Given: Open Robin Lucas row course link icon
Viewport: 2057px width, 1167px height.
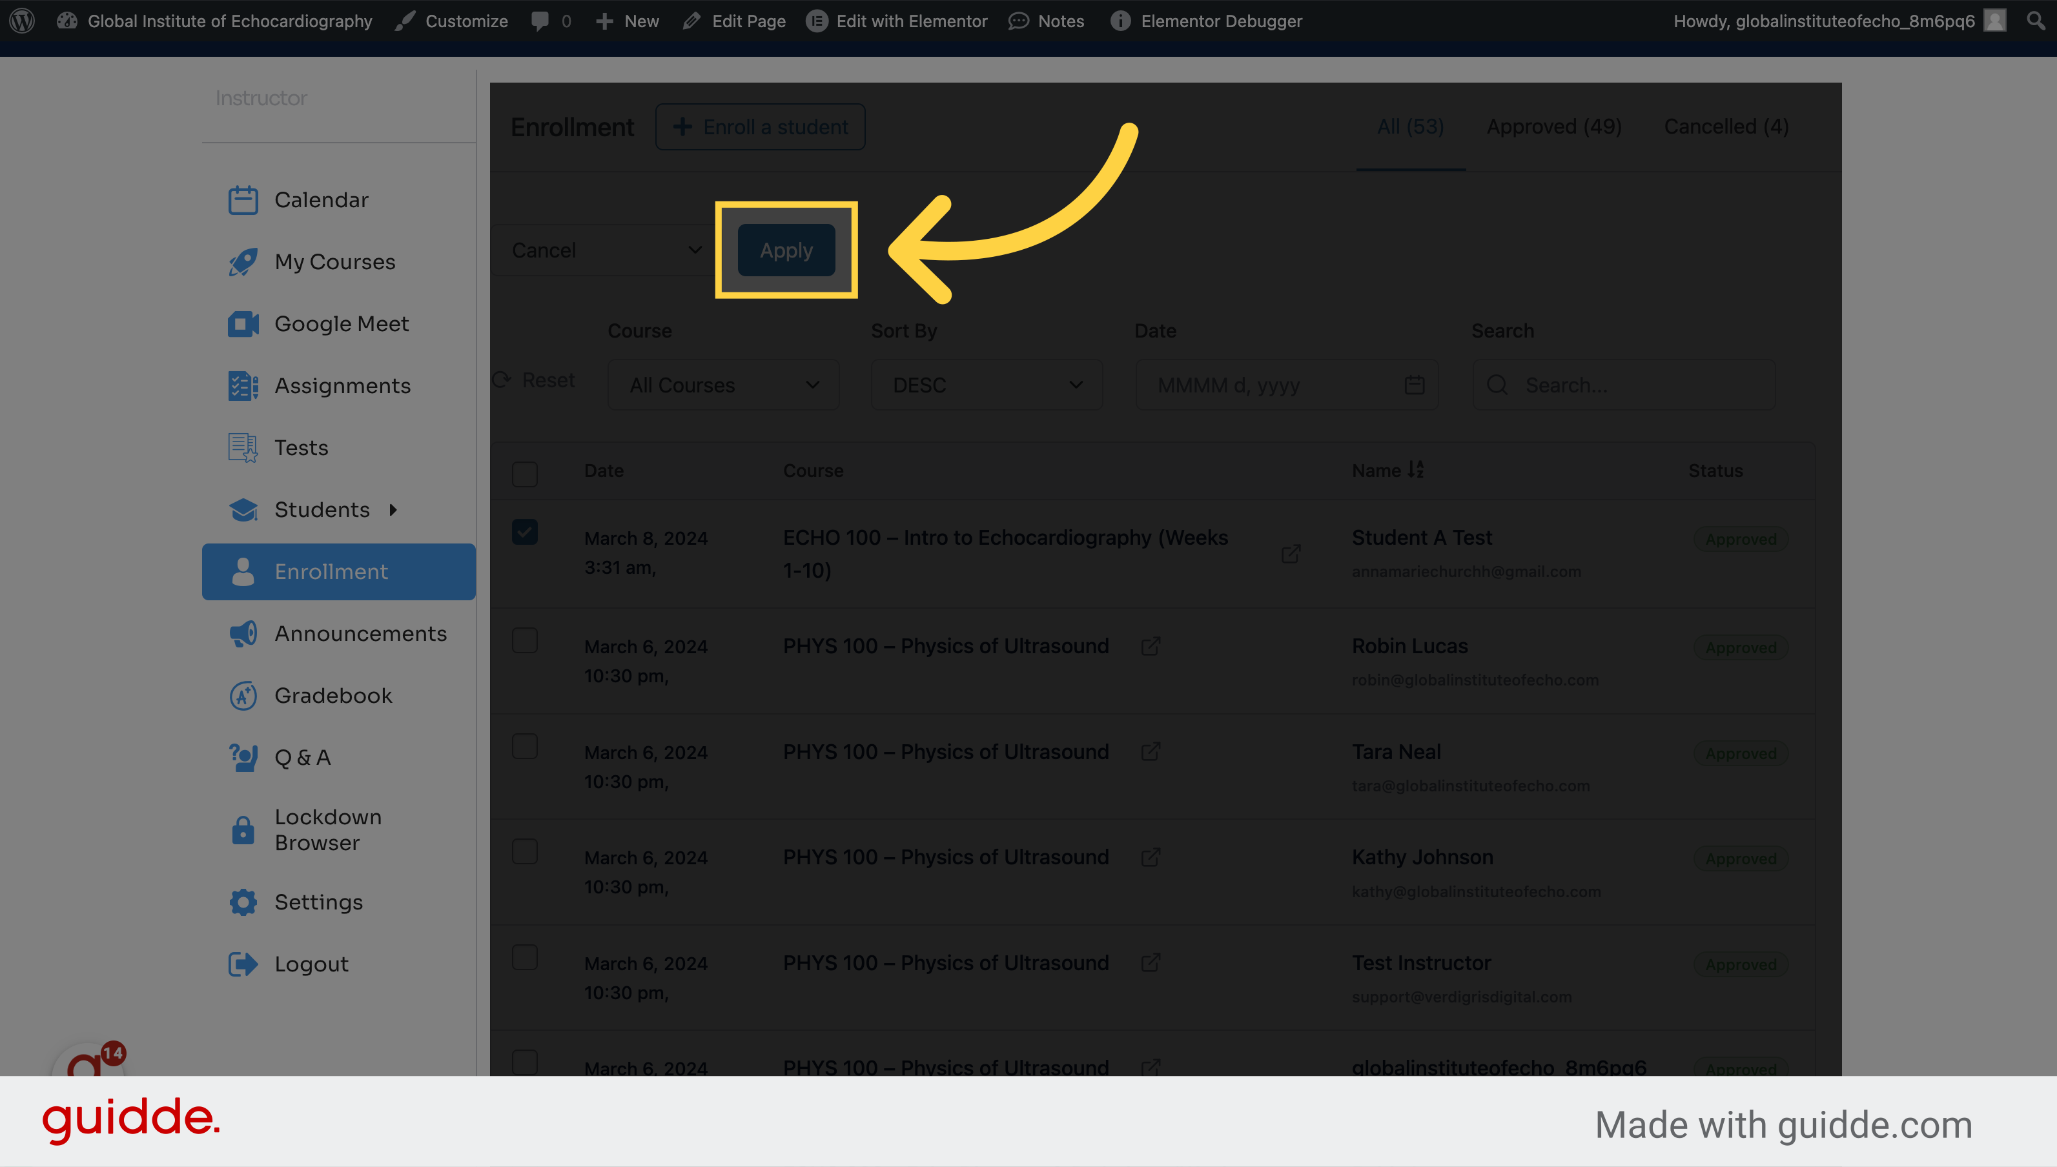Looking at the screenshot, I should (1151, 646).
